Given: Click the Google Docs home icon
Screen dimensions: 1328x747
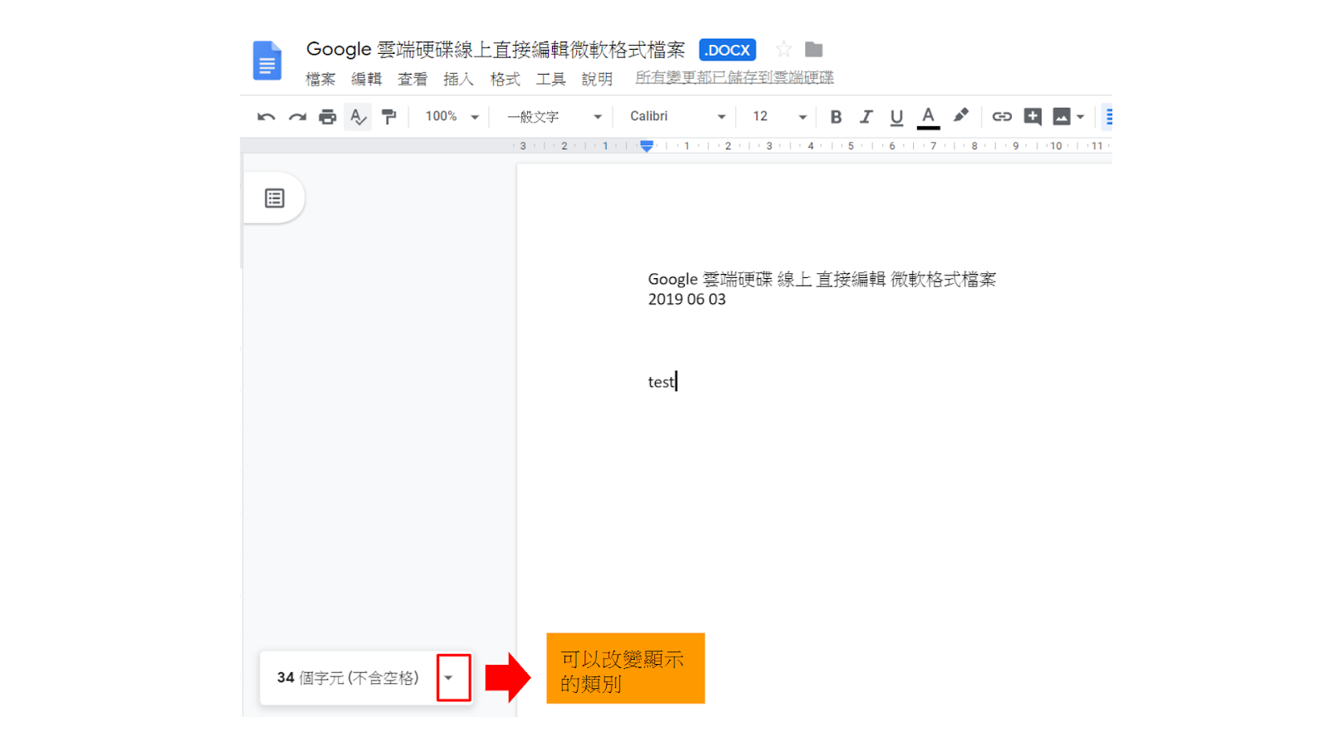Looking at the screenshot, I should [266, 61].
